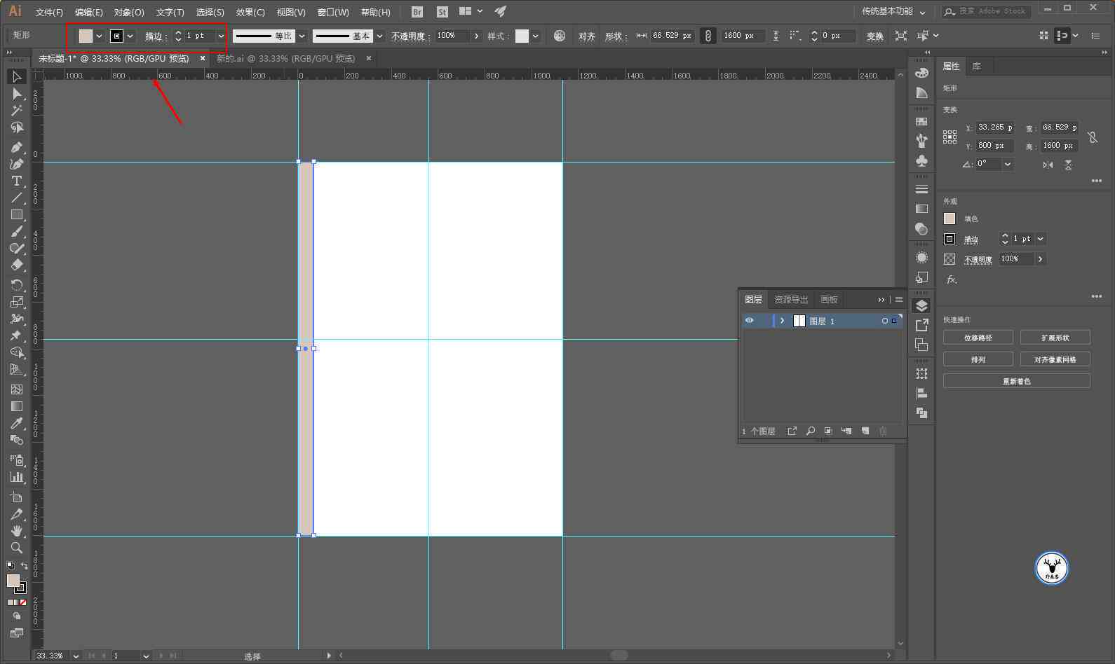Open the 文件(F) menu
This screenshot has width=1115, height=664.
49,12
